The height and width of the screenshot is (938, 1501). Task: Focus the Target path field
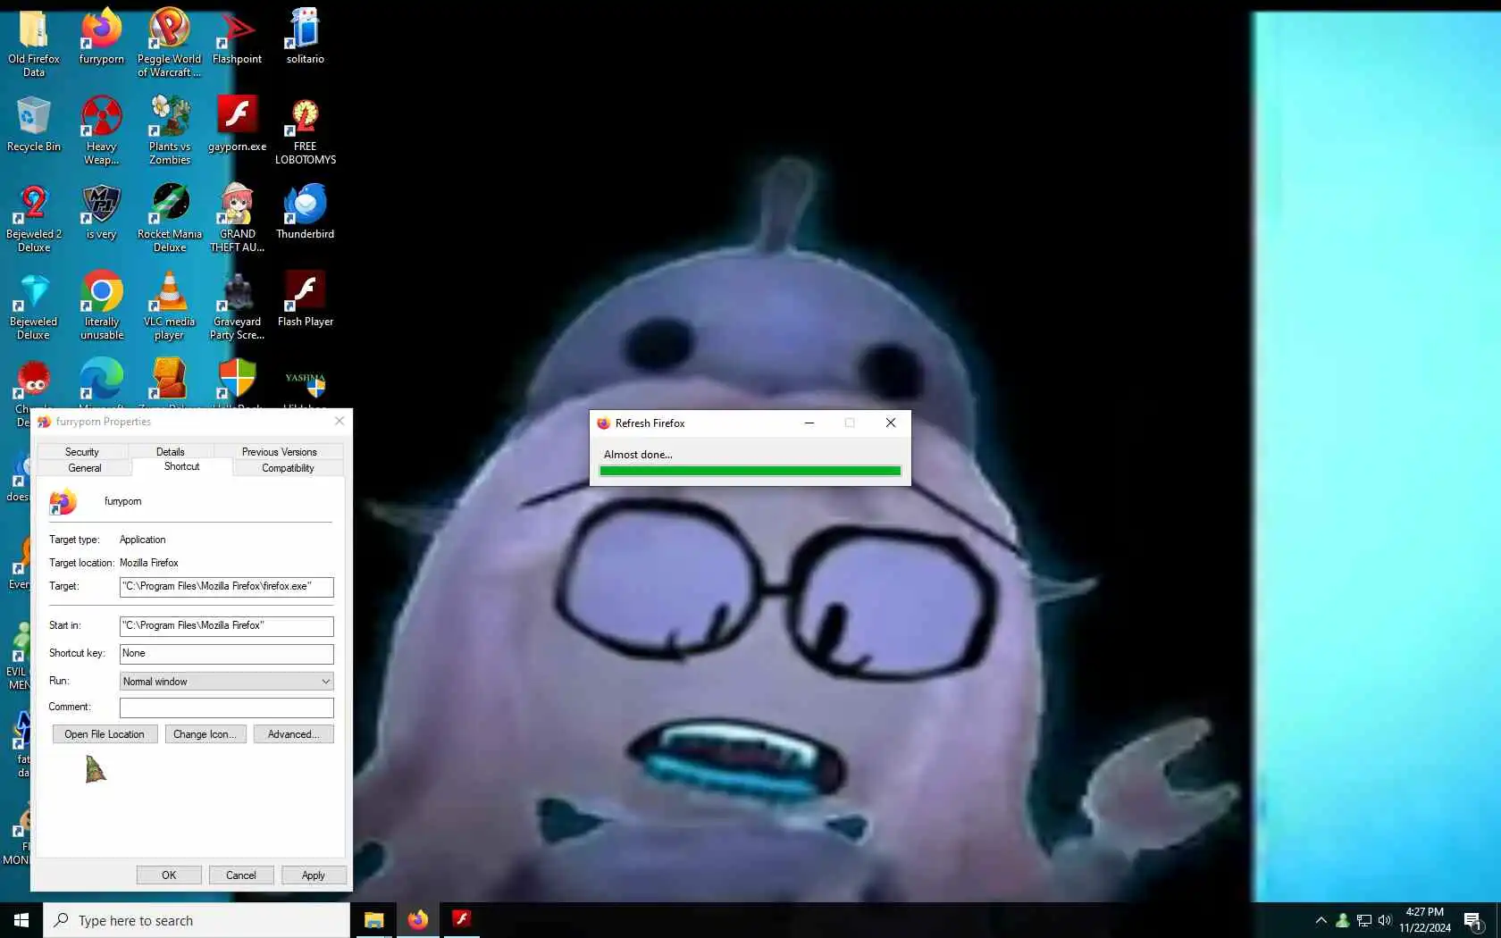point(227,587)
